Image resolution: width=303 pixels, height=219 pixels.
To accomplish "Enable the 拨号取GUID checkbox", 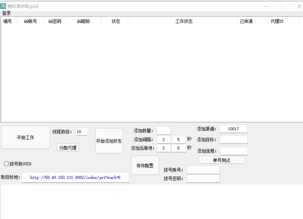I will pos(7,164).
